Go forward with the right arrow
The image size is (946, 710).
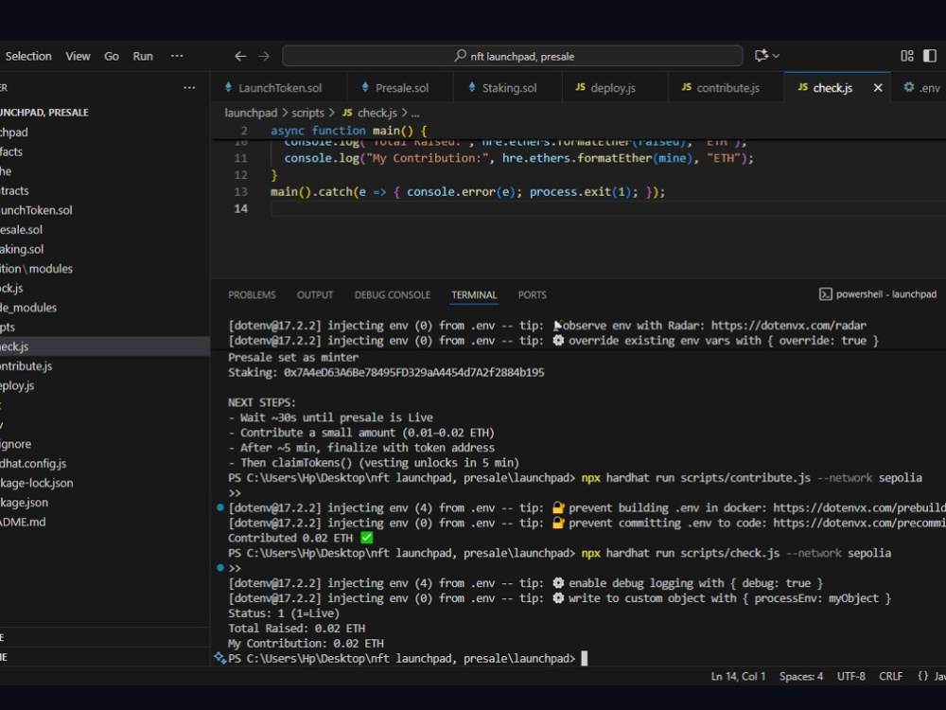point(264,56)
